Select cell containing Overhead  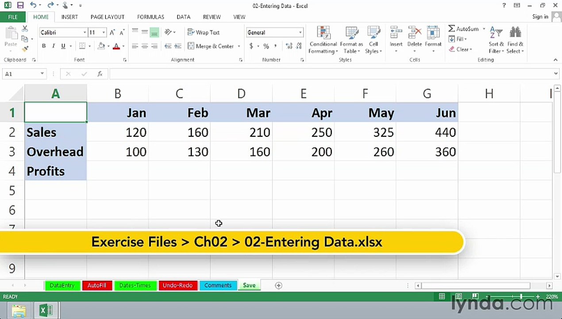click(55, 152)
